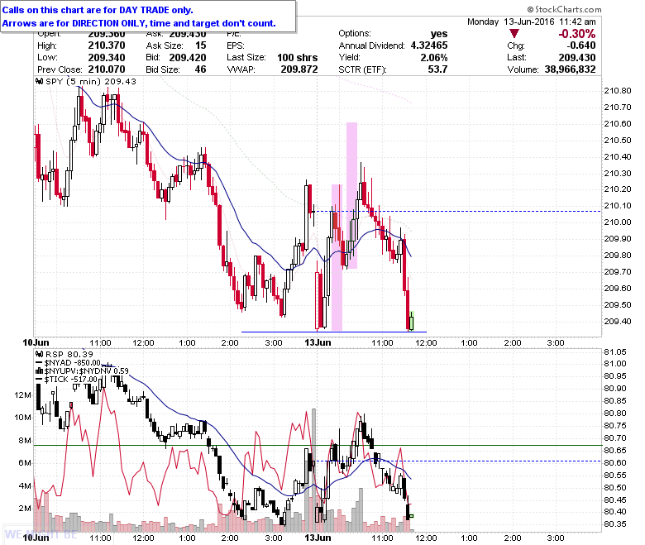Click the Options value 'yes'
645x545 pixels.
tap(439, 34)
